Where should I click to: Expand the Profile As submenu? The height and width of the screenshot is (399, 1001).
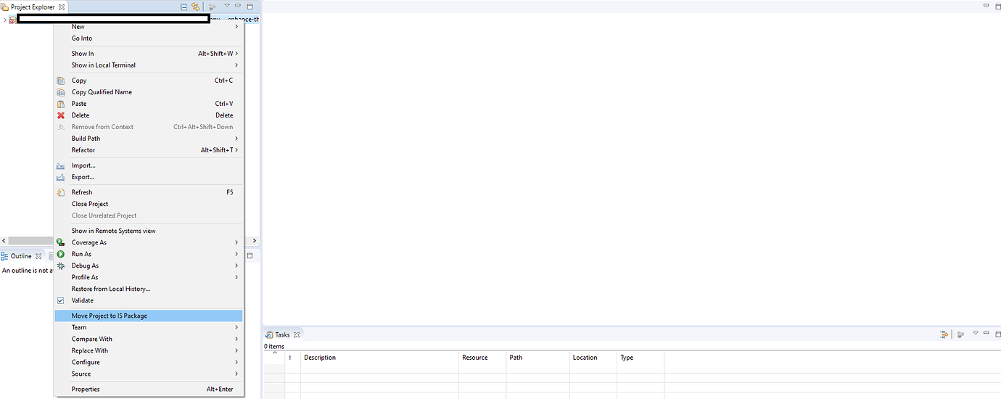(x=149, y=277)
